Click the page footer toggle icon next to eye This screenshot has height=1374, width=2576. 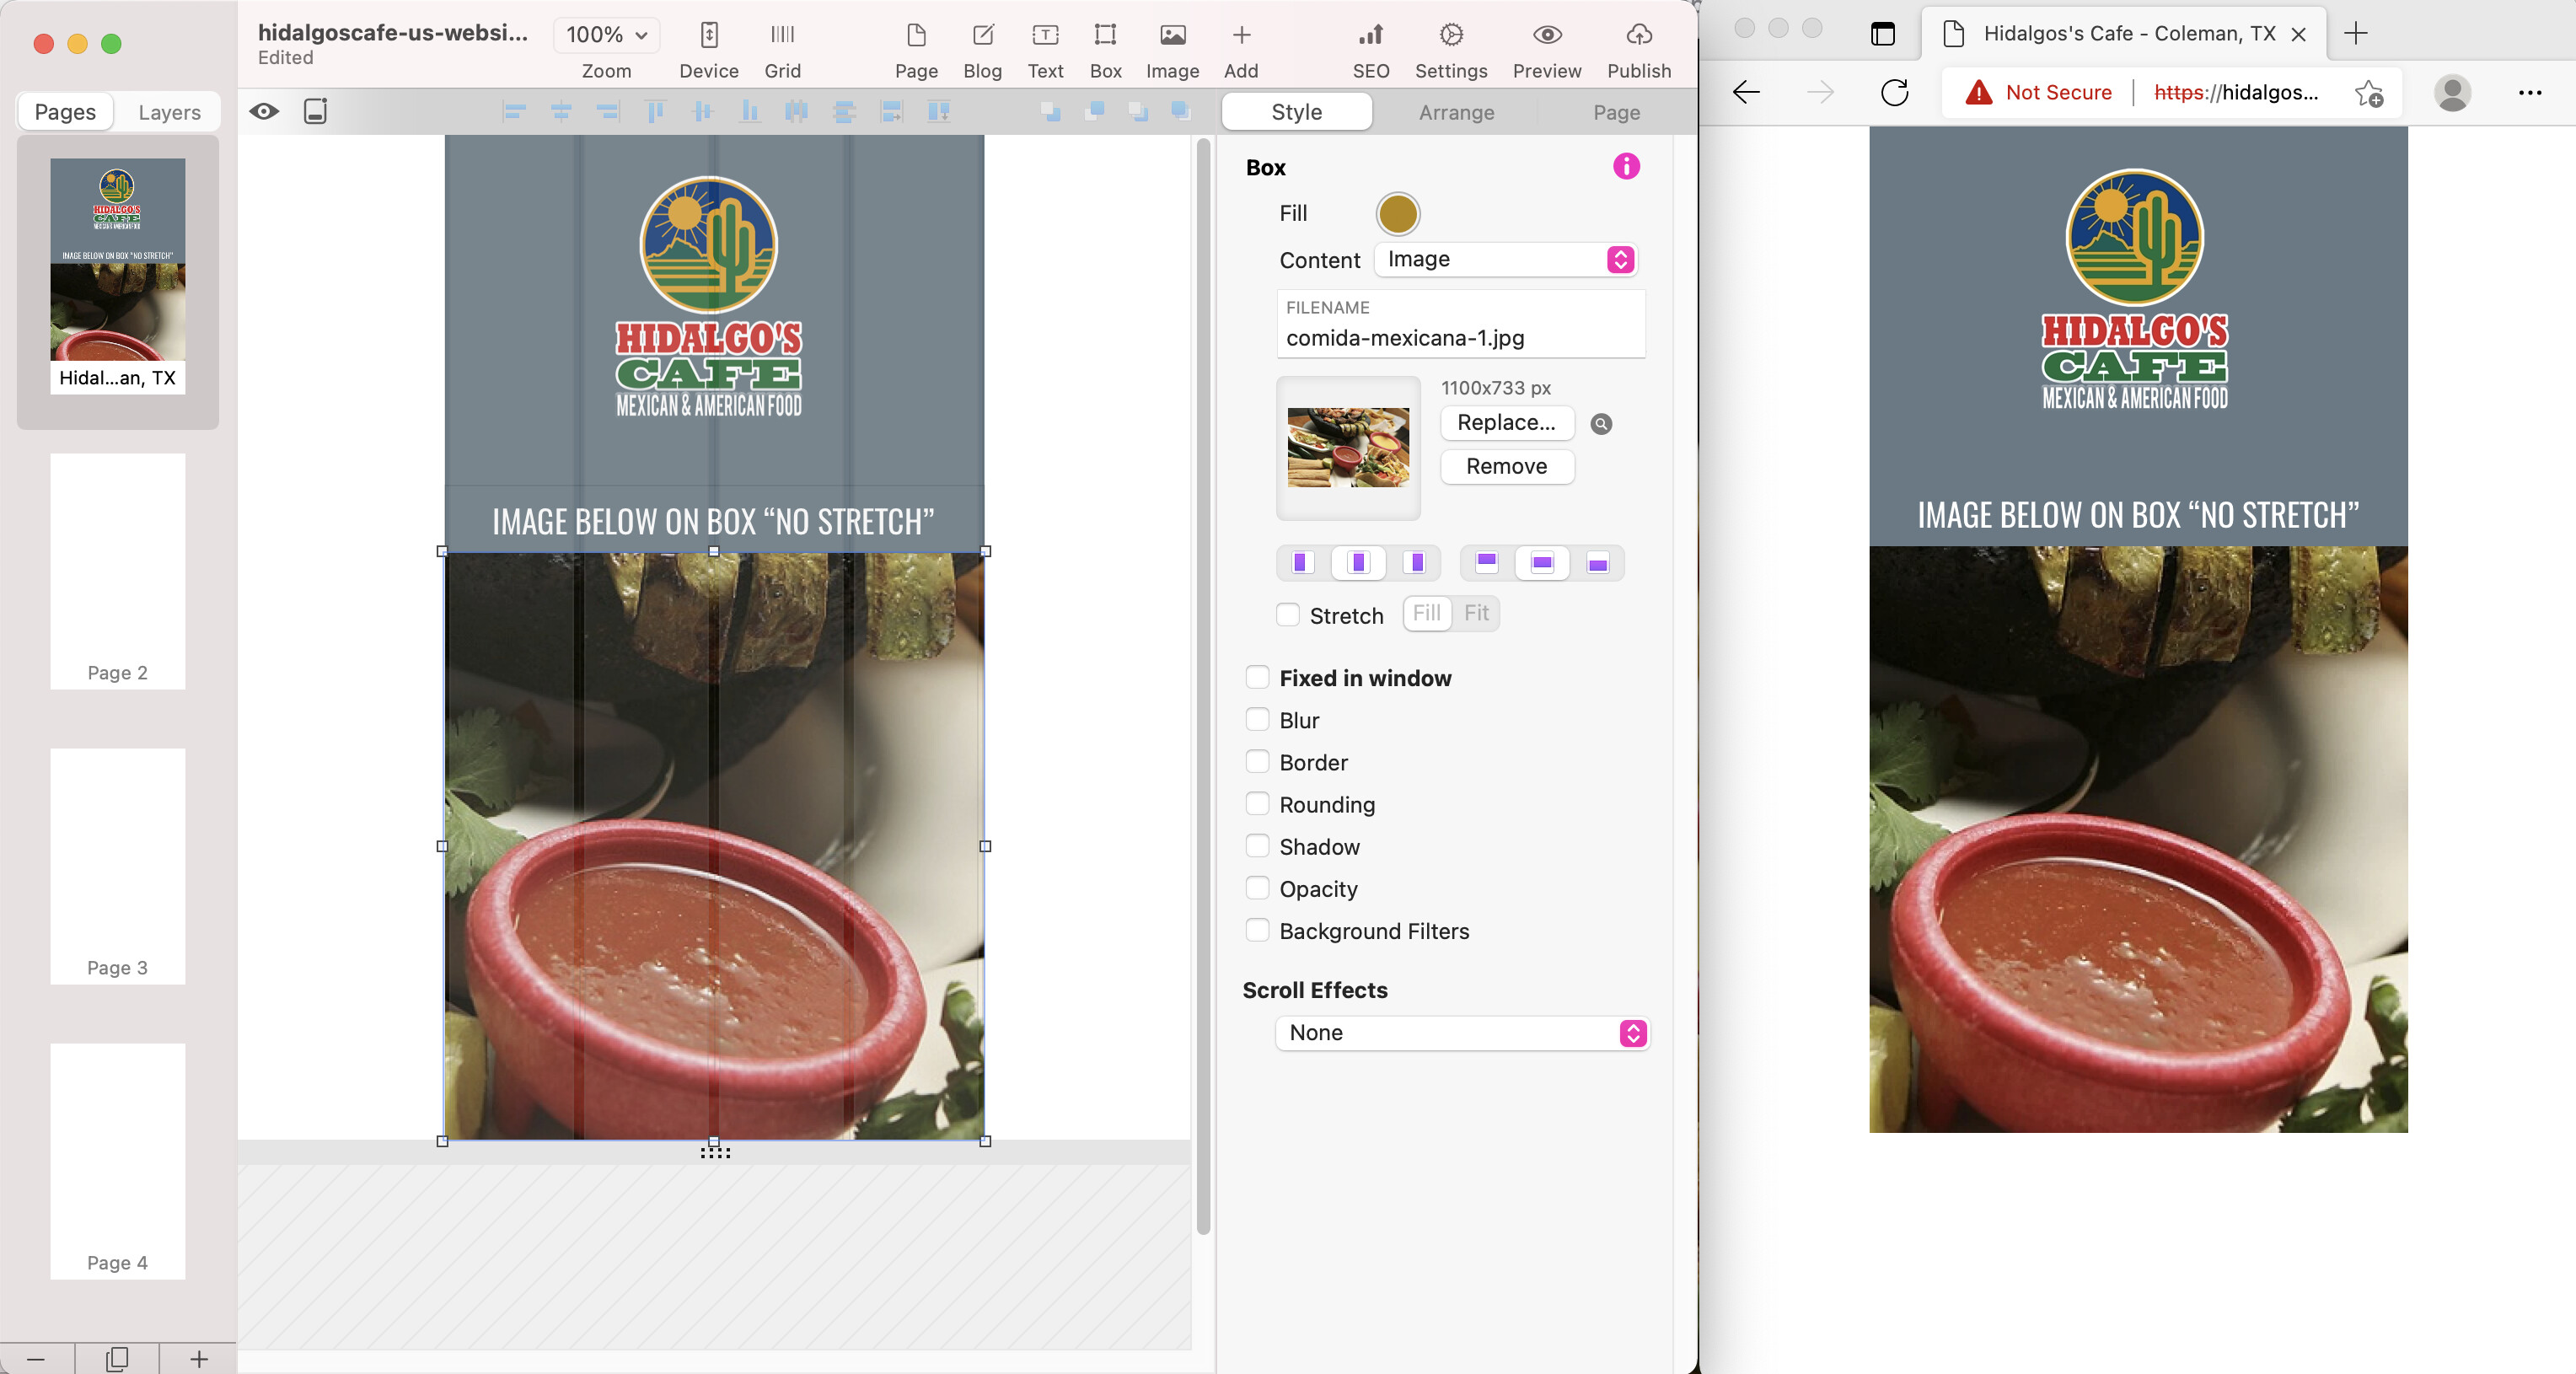pyautogui.click(x=315, y=111)
